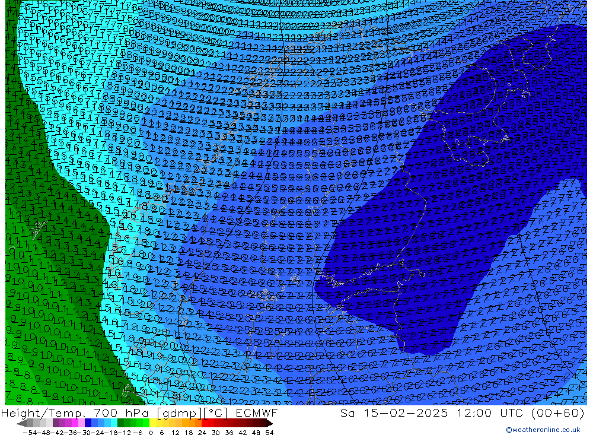Pick the dark blue legend swatch above -30
Viewport: 593px width, 435px height.
tap(88, 423)
